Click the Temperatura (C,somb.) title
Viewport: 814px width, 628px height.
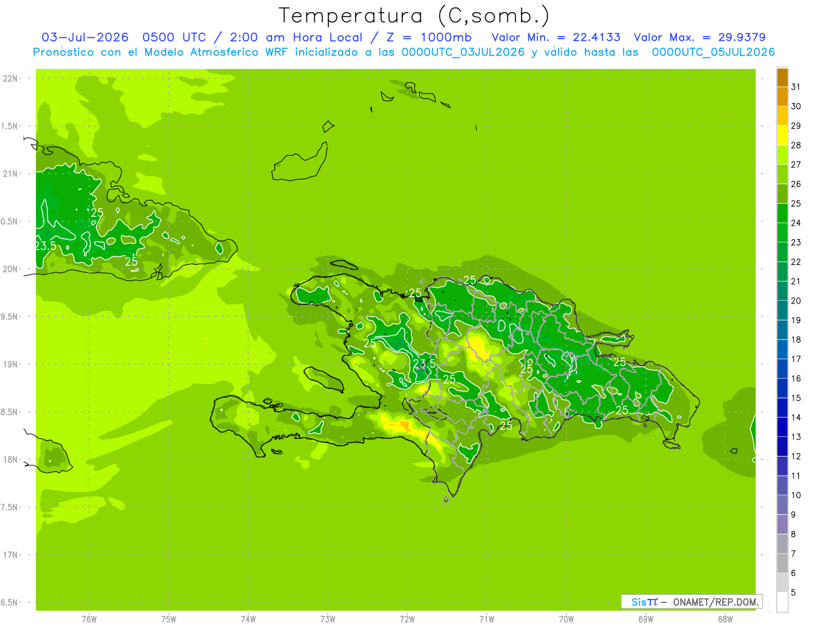click(414, 16)
